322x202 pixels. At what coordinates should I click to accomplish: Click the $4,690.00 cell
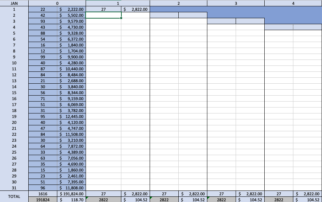tap(71, 164)
